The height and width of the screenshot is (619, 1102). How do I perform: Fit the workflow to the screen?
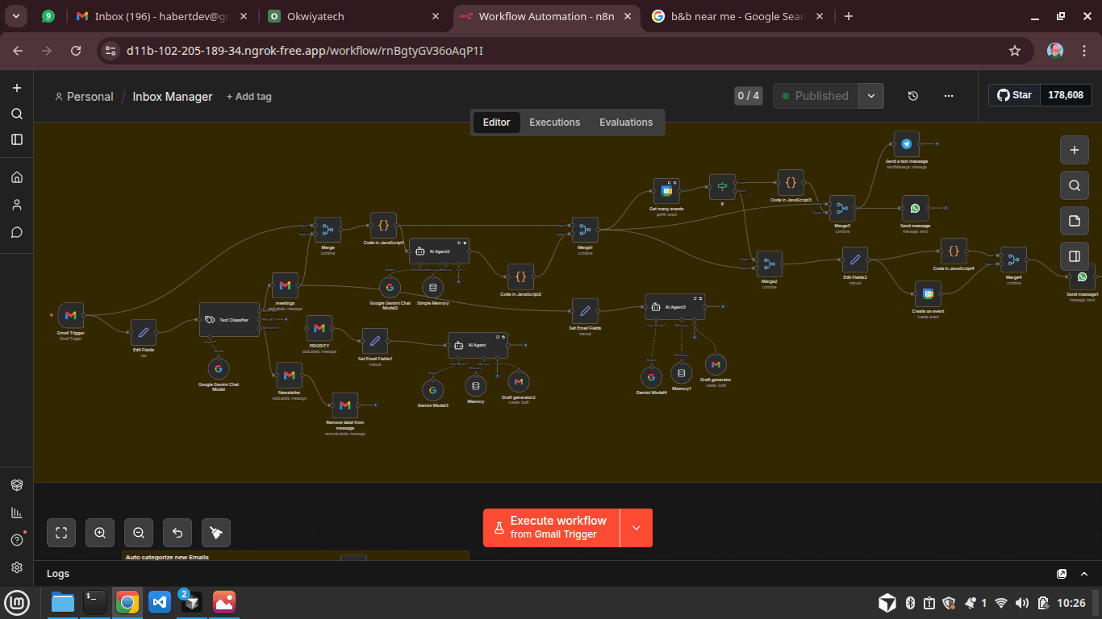point(61,532)
